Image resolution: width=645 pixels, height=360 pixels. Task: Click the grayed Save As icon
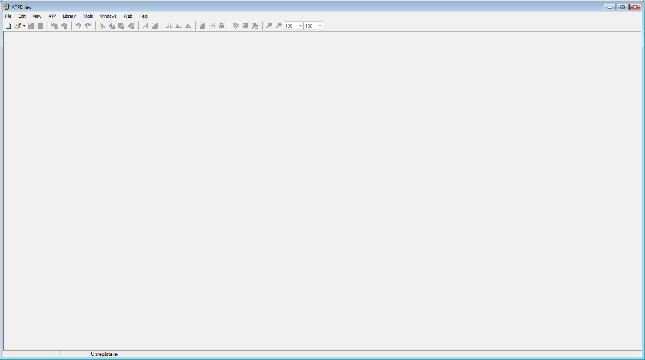[40, 26]
